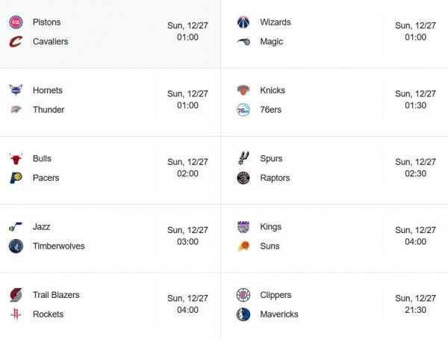Viewport: 448px width, 339px height.
Task: Select the Mavericks team name
Action: point(279,314)
